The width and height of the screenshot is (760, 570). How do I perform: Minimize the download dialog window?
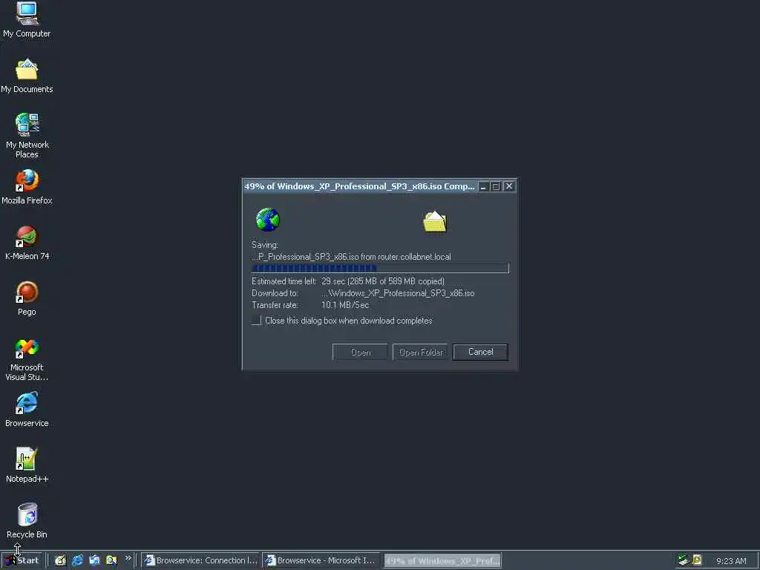(483, 186)
